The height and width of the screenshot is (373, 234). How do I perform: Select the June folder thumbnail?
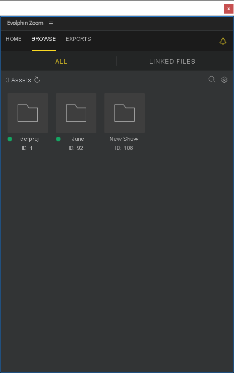coord(76,113)
